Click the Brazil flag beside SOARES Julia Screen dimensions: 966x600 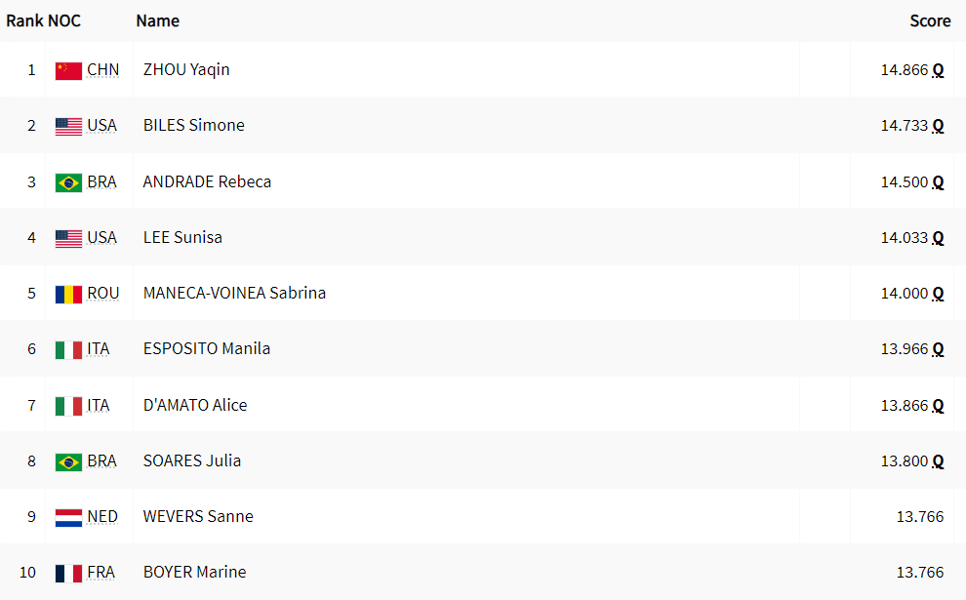coord(68,462)
